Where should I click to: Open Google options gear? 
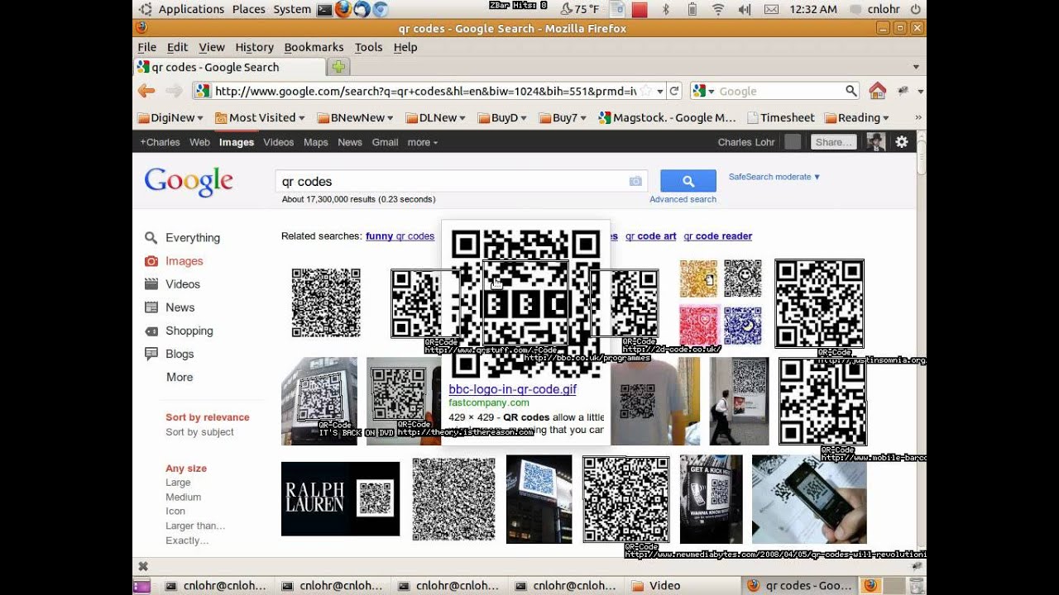pos(902,142)
